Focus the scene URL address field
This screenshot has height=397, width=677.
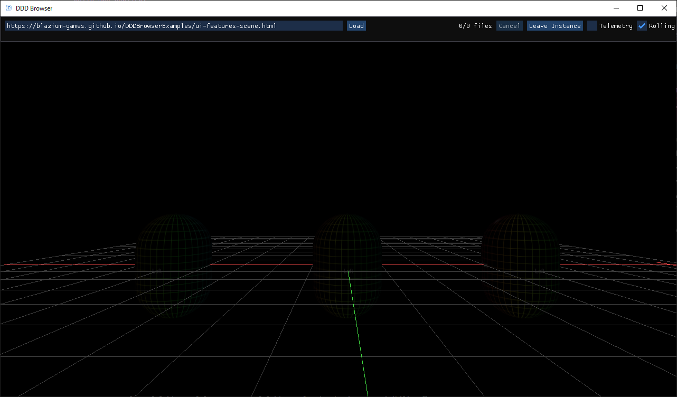[x=174, y=26]
